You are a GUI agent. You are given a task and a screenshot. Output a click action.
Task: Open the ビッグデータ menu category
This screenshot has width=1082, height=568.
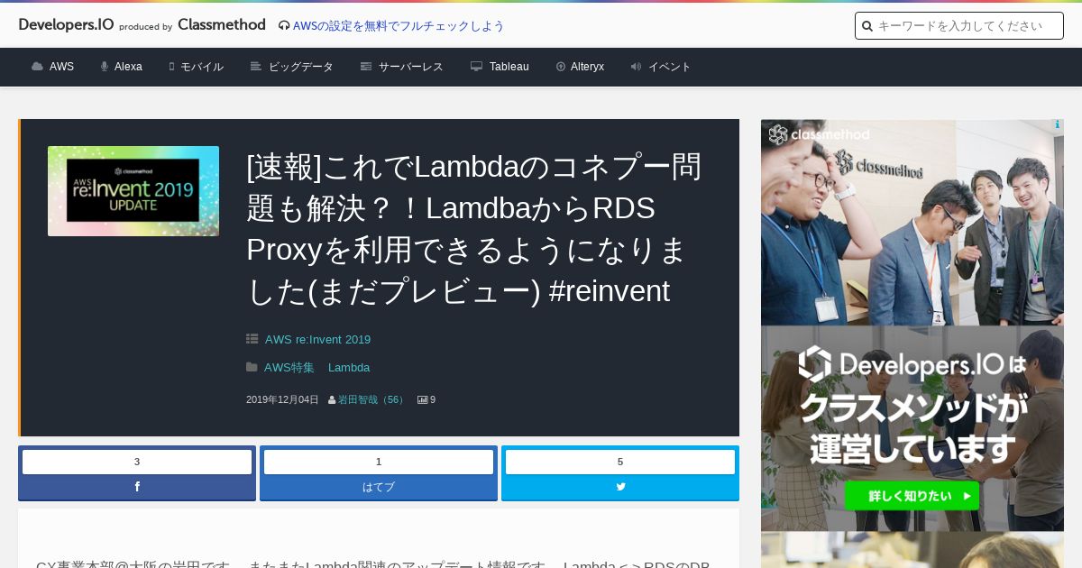coord(301,67)
